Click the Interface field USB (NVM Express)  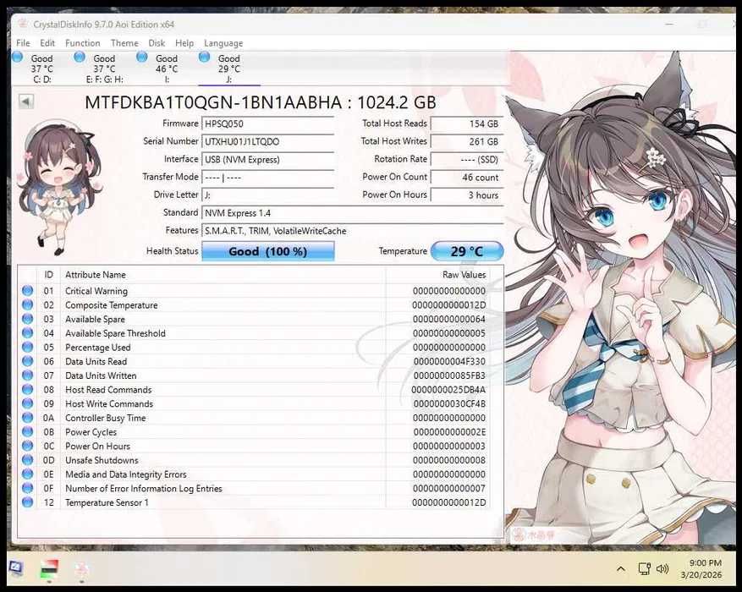(x=268, y=159)
